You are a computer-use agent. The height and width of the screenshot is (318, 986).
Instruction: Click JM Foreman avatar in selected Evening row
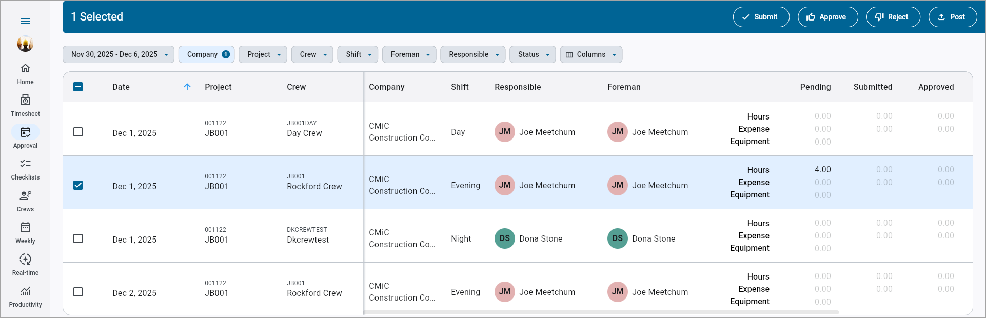pyautogui.click(x=618, y=185)
